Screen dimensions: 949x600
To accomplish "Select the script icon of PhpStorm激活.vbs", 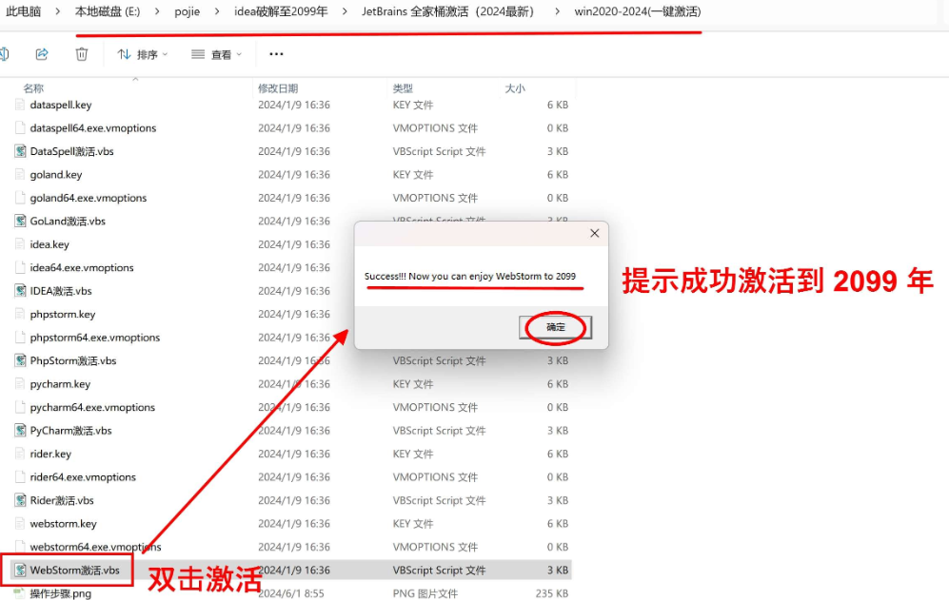I will click(x=20, y=361).
